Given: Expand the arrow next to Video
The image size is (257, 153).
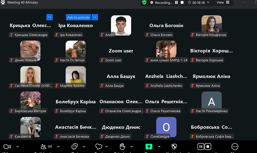Looking at the screenshot, I should point(17,147).
